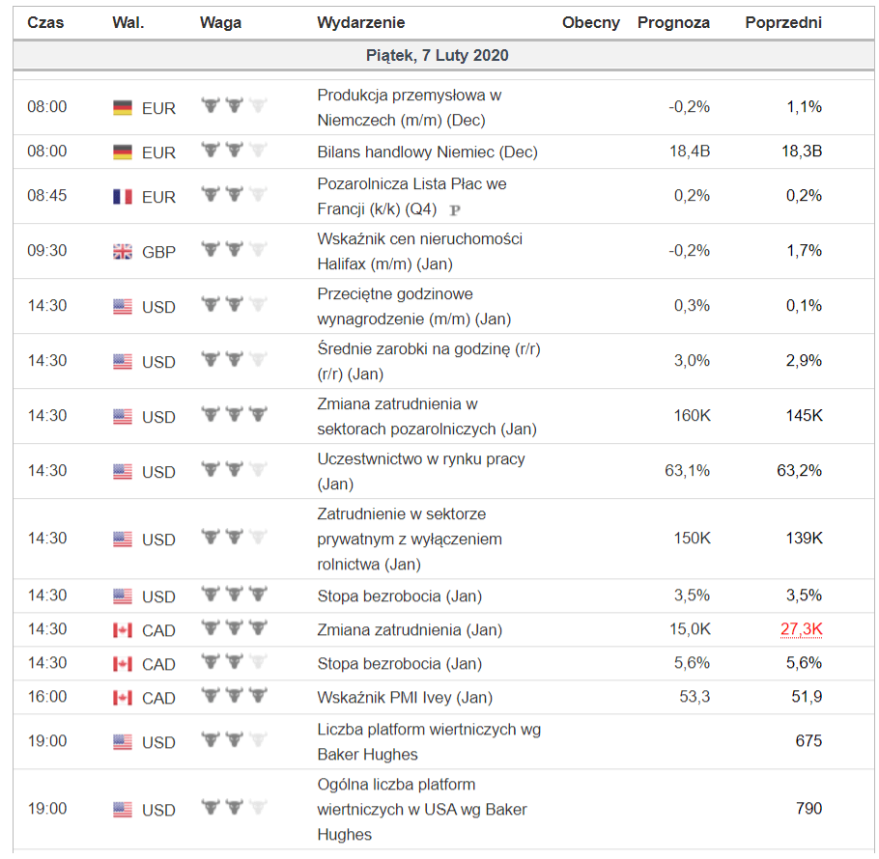
Task: Click the bull importance icons in the Halifax row
Action: pos(234,250)
